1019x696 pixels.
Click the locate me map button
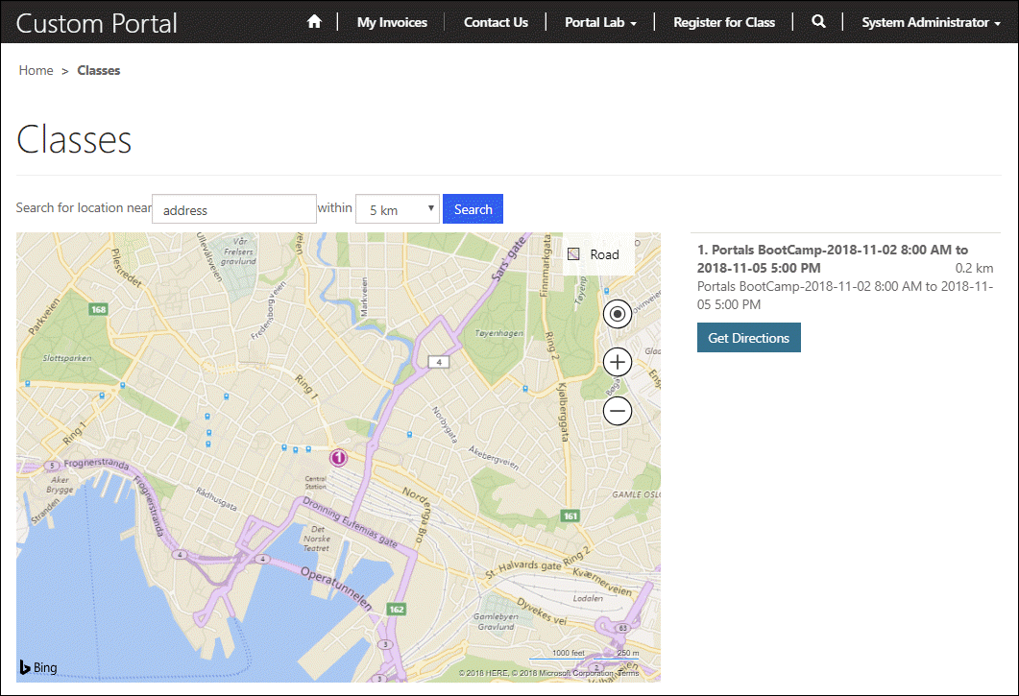click(x=618, y=314)
